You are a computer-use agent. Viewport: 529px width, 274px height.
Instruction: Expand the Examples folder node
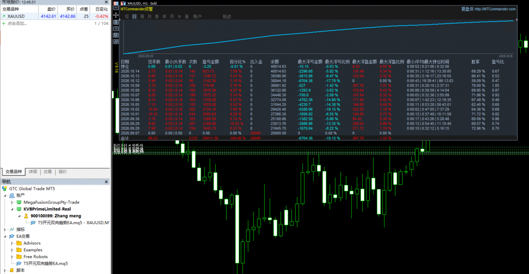12,250
